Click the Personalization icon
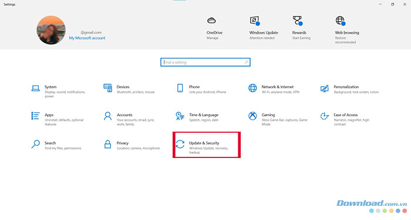Image resolution: width=411 pixels, height=220 pixels. pyautogui.click(x=325, y=88)
